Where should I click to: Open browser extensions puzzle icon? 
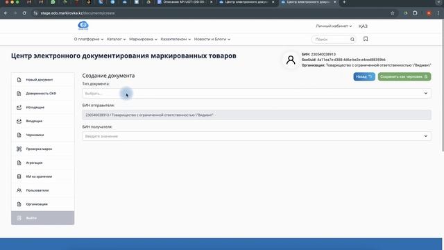[x=415, y=13]
